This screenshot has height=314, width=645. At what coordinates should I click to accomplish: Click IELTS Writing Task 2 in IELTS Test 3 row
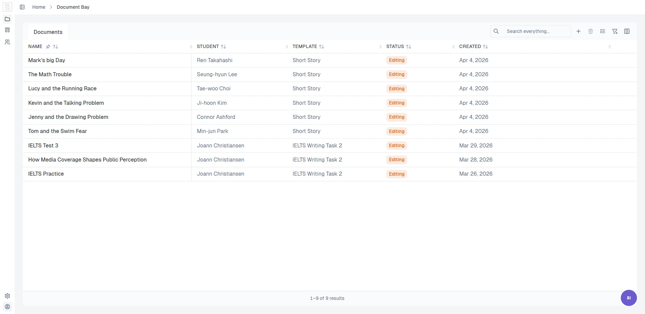(x=317, y=145)
